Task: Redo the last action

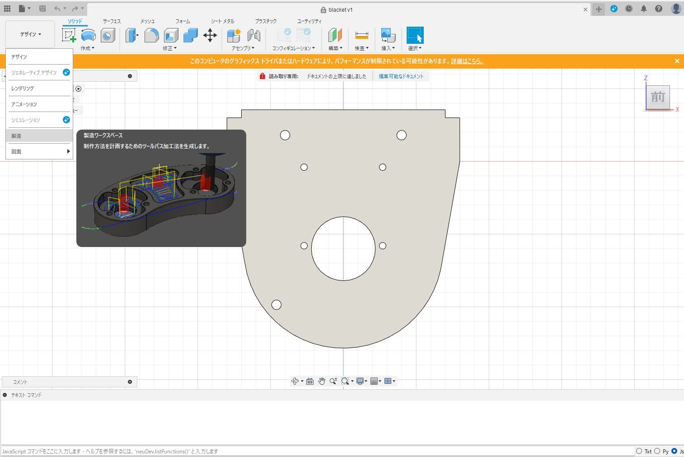Action: click(75, 9)
